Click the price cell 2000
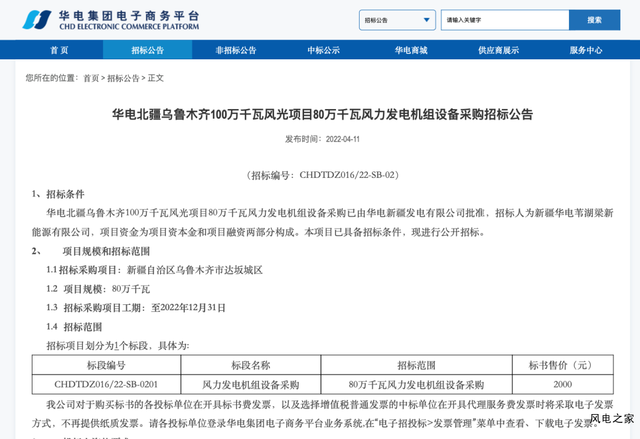The height and width of the screenshot is (439, 640). [562, 384]
